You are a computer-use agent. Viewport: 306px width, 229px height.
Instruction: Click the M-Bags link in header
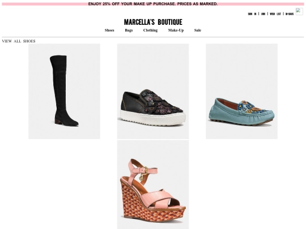point(290,14)
